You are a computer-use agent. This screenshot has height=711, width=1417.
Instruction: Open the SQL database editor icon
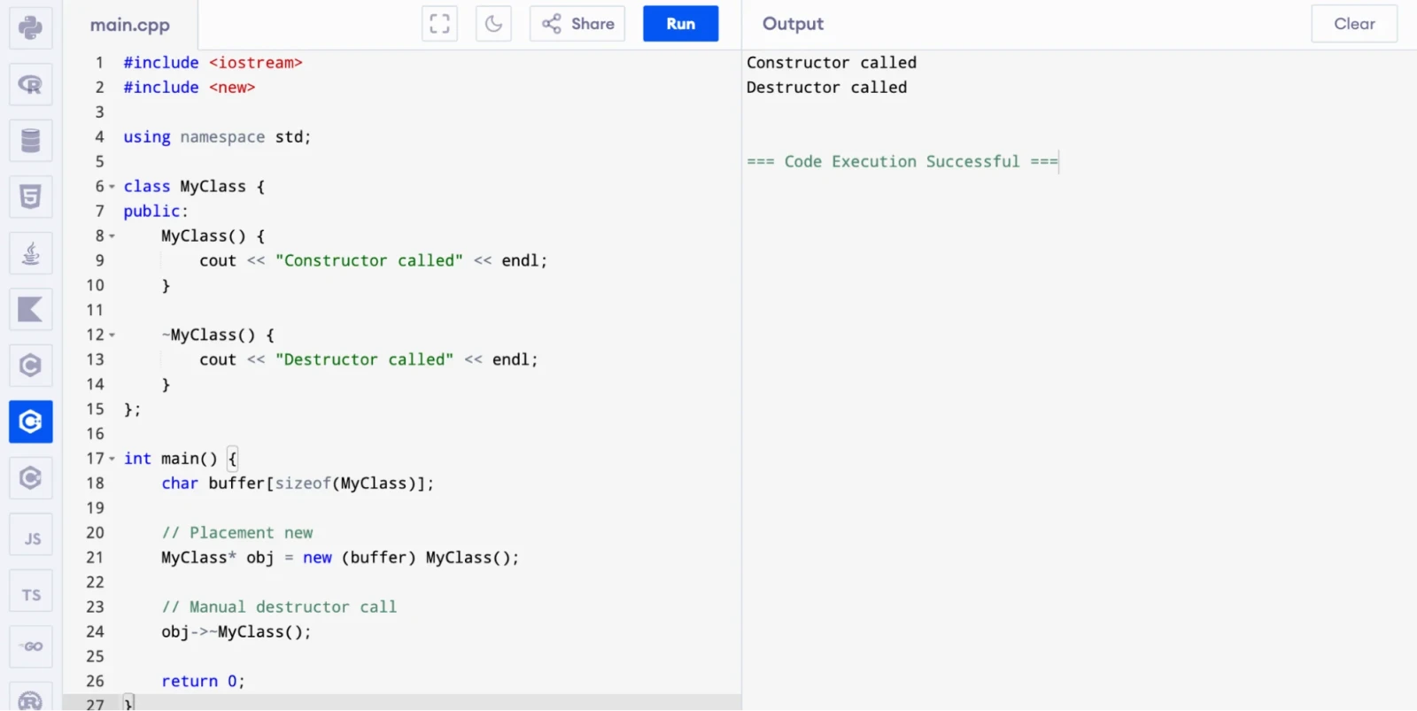pyautogui.click(x=31, y=141)
